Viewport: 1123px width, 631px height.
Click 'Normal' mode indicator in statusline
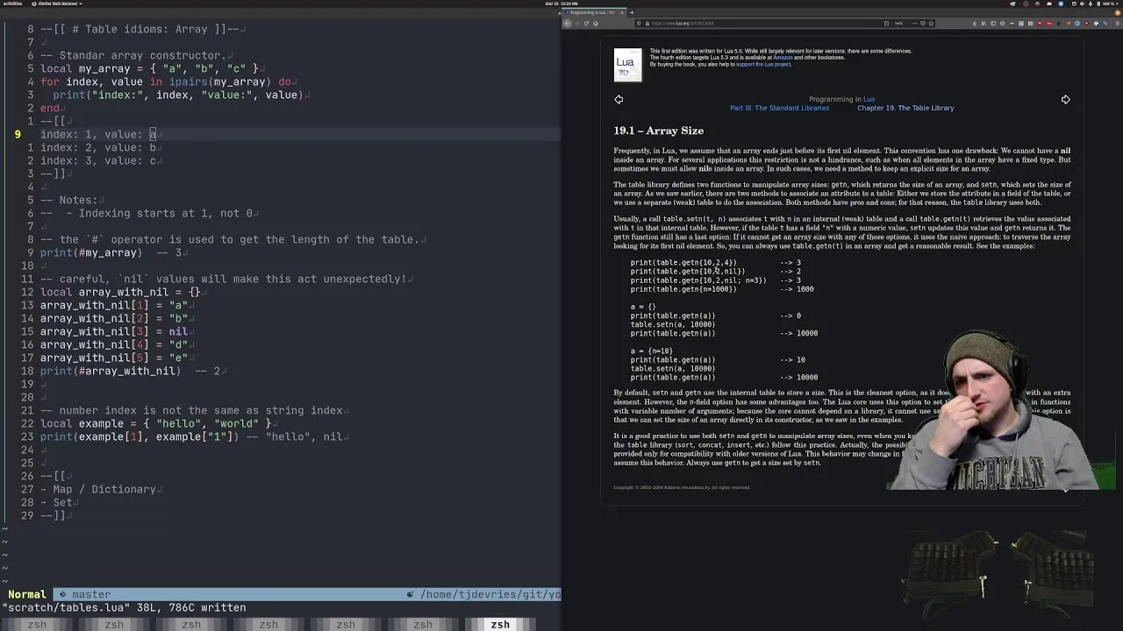coord(26,594)
